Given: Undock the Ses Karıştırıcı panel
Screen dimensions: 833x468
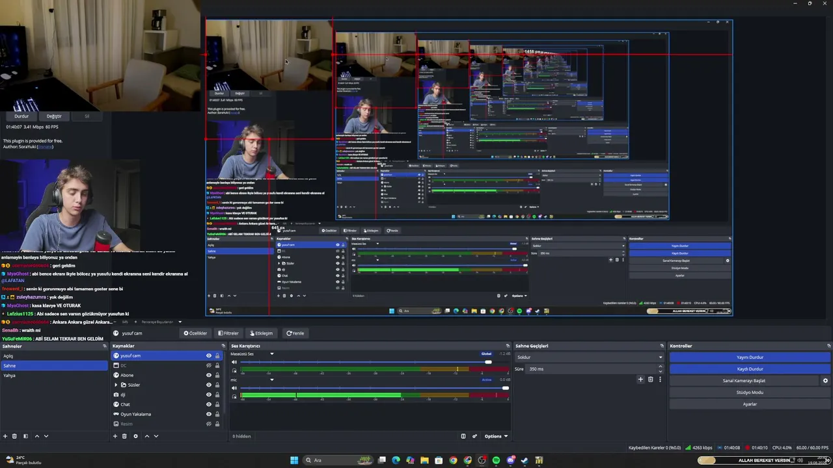Looking at the screenshot, I should (x=508, y=346).
